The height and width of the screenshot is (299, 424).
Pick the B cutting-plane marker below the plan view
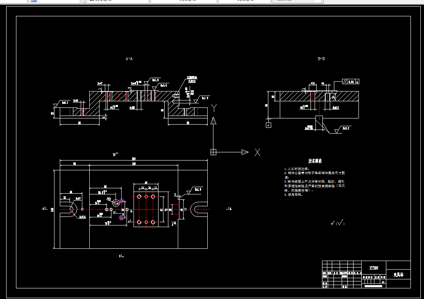[121, 256]
